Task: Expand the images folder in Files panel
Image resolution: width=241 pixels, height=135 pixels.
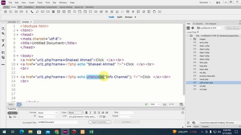Action: click(191, 39)
